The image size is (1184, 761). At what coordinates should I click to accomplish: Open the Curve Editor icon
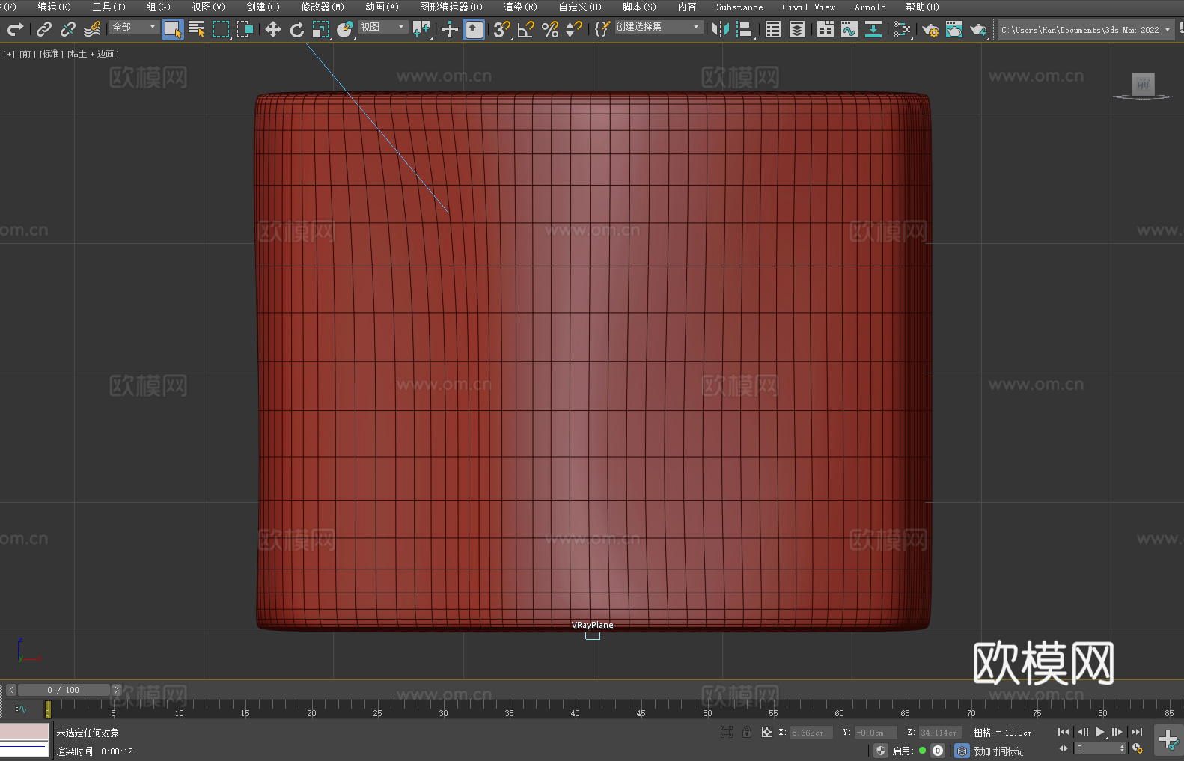[x=849, y=29]
